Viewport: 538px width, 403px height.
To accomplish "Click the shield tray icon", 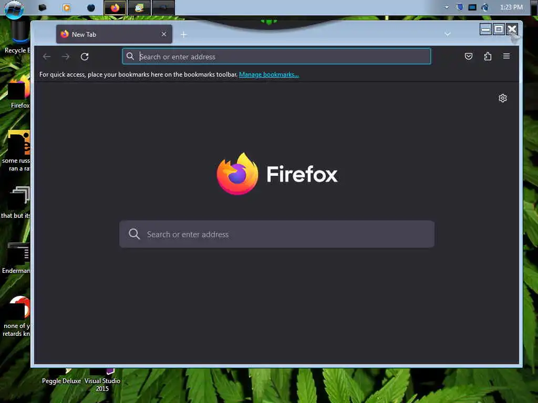I will (x=460, y=7).
